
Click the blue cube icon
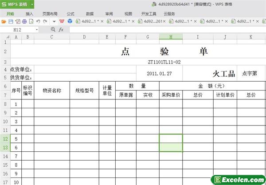tap(70, 21)
